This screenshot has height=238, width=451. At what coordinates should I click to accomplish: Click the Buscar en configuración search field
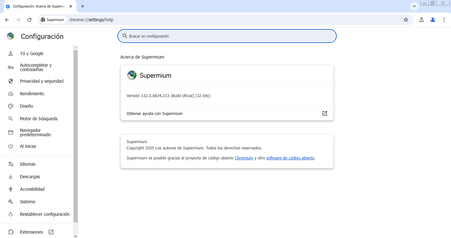227,36
